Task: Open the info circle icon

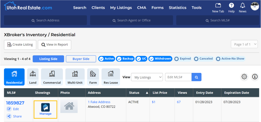Action: (x=255, y=77)
